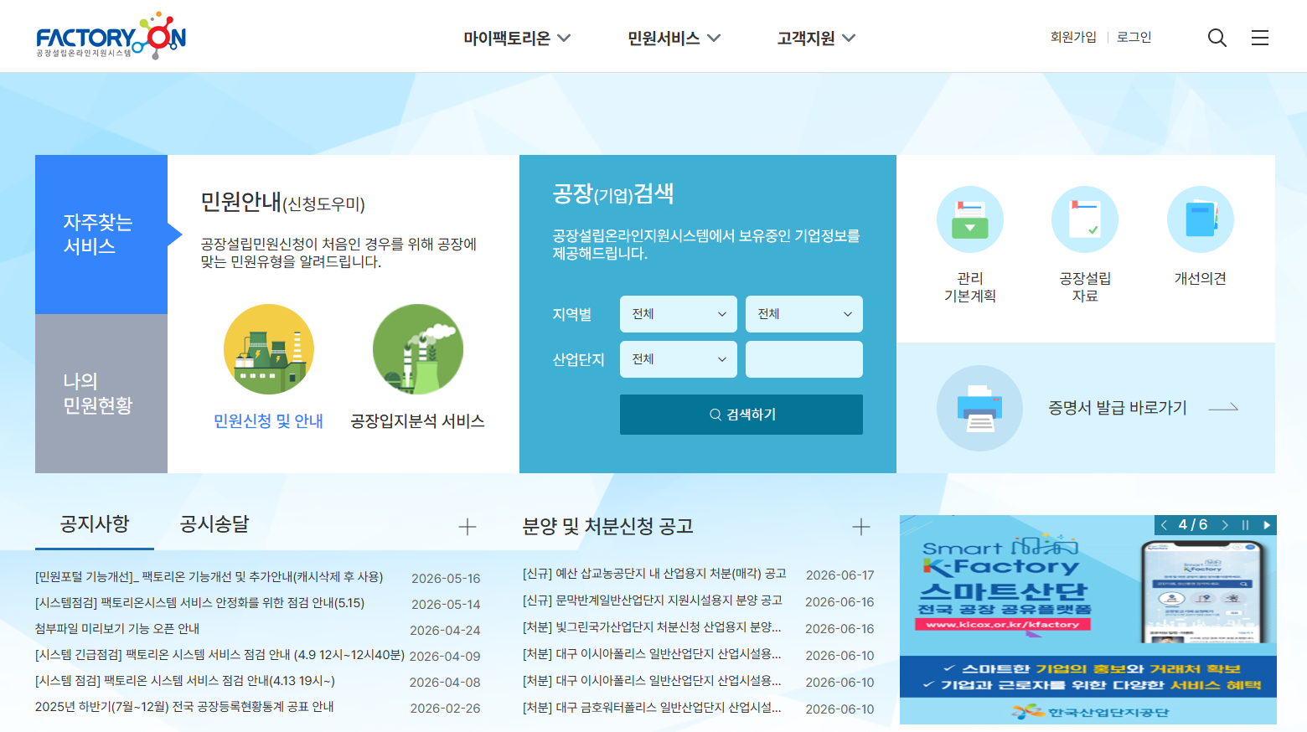The width and height of the screenshot is (1307, 732).
Task: Open the 공장입지분석 서비스 link text
Action: pyautogui.click(x=418, y=421)
